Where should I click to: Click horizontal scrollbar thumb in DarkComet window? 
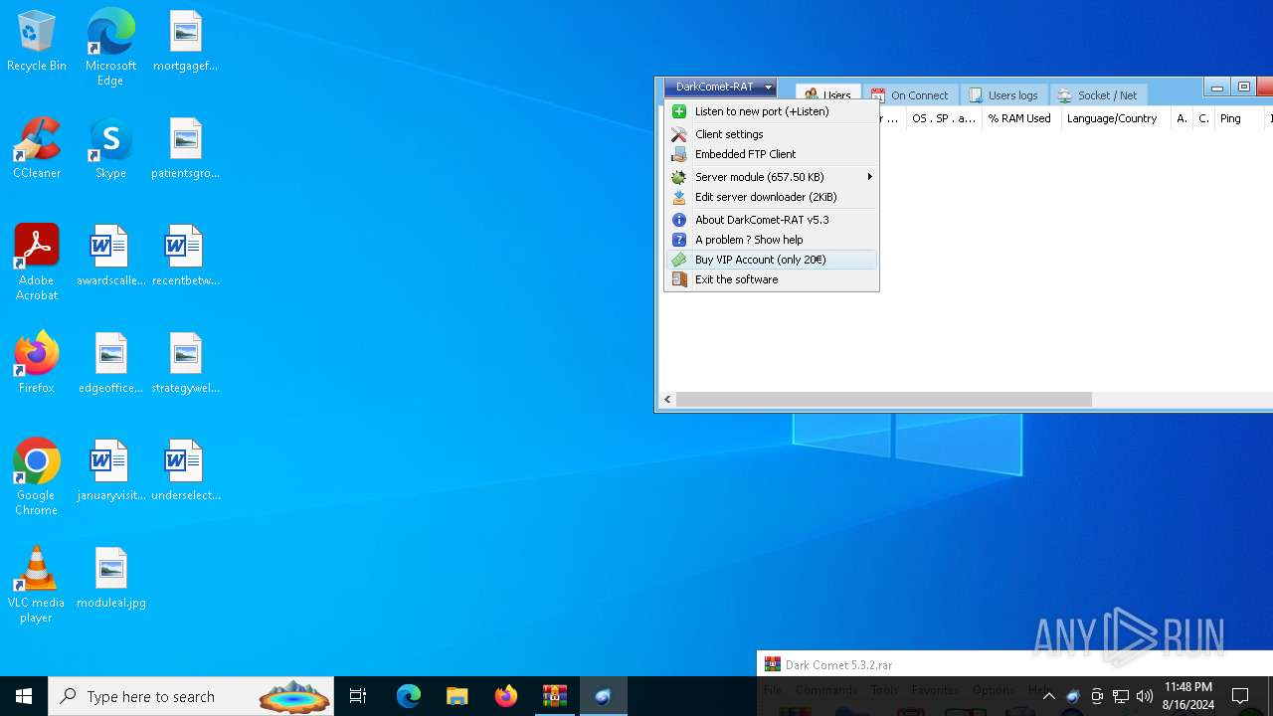pyautogui.click(x=883, y=400)
